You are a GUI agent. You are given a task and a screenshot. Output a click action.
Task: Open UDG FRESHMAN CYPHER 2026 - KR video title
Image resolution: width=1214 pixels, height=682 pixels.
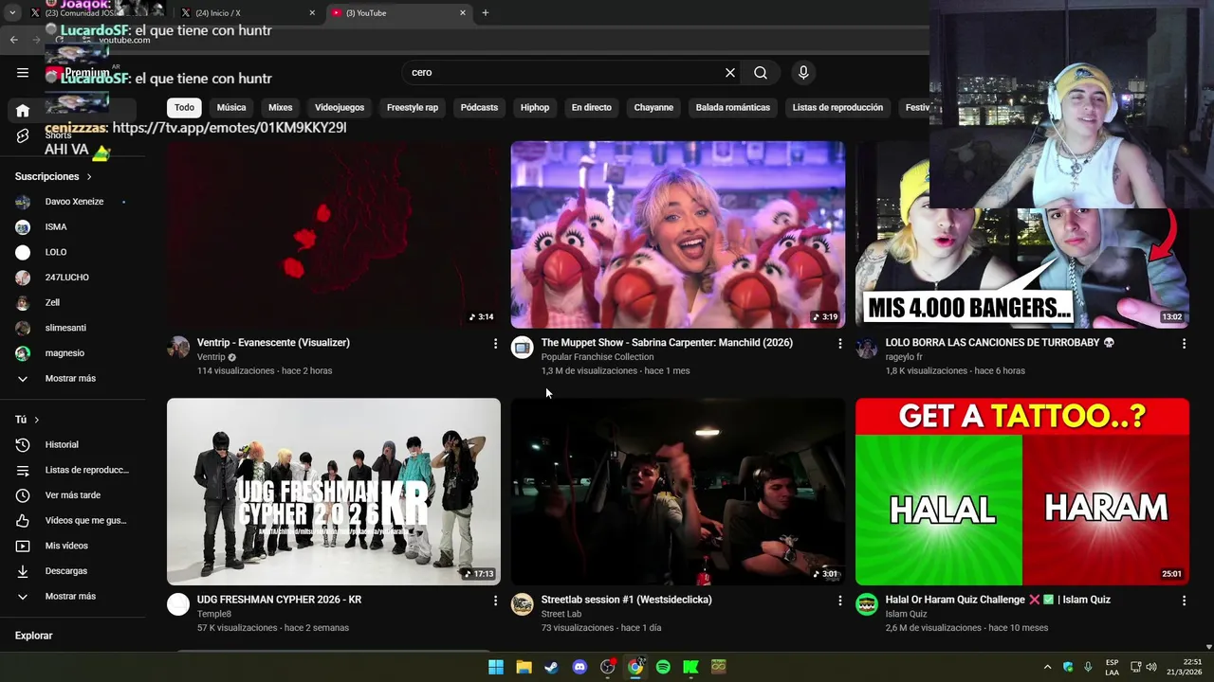(279, 600)
